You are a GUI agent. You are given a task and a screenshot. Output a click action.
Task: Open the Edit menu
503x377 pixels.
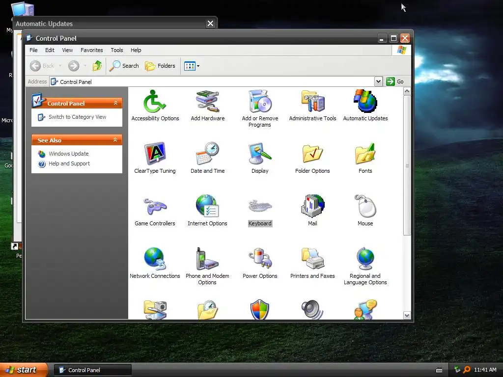click(50, 50)
